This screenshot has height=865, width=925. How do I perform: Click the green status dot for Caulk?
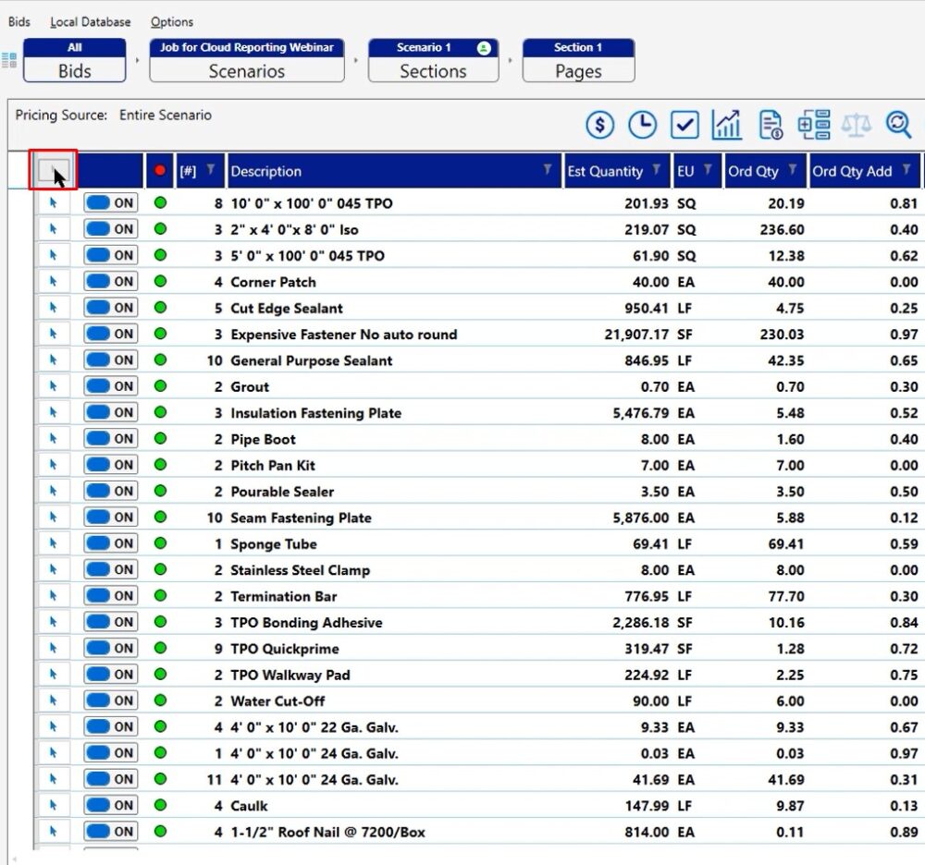(160, 806)
